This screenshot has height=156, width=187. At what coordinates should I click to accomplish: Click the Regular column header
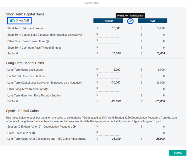(108, 21)
